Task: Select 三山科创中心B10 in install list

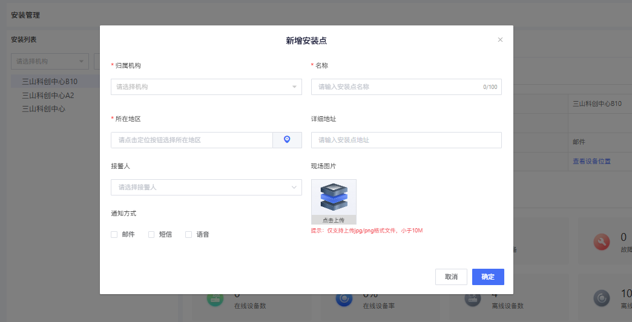Action: tap(50, 81)
